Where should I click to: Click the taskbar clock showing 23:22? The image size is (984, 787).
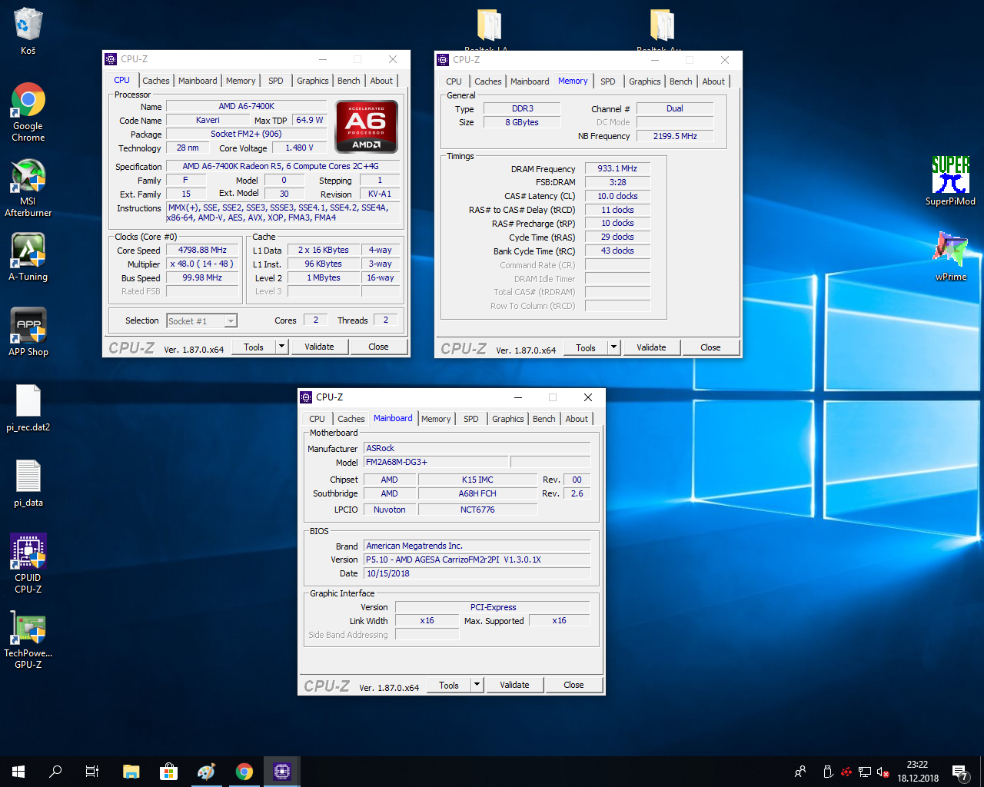pyautogui.click(x=918, y=772)
